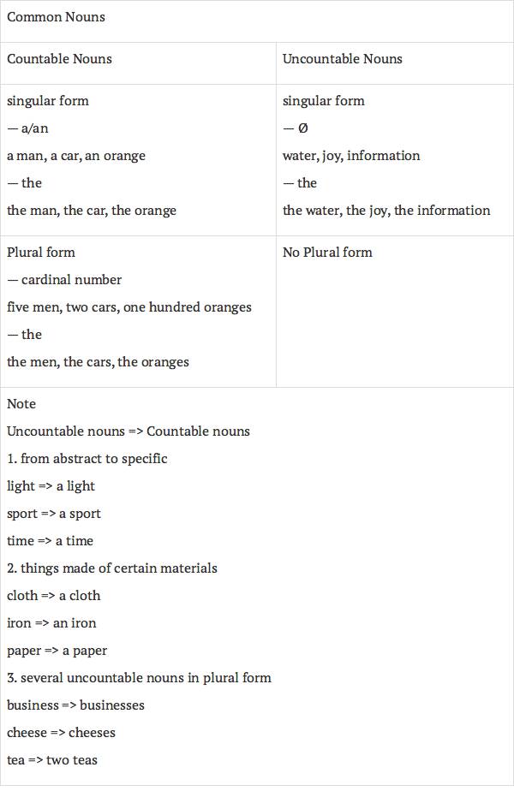514x803 pixels.
Task: Click the "No Plural form" cell text
Action: (x=327, y=253)
